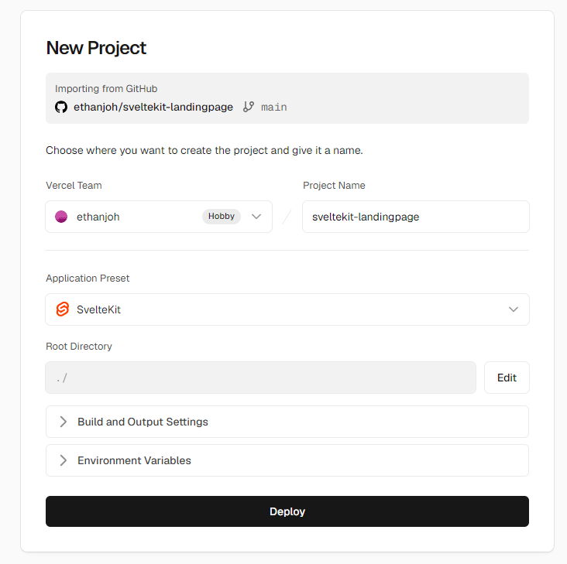Click the GitHub logo icon
This screenshot has width=567, height=564.
click(x=61, y=107)
